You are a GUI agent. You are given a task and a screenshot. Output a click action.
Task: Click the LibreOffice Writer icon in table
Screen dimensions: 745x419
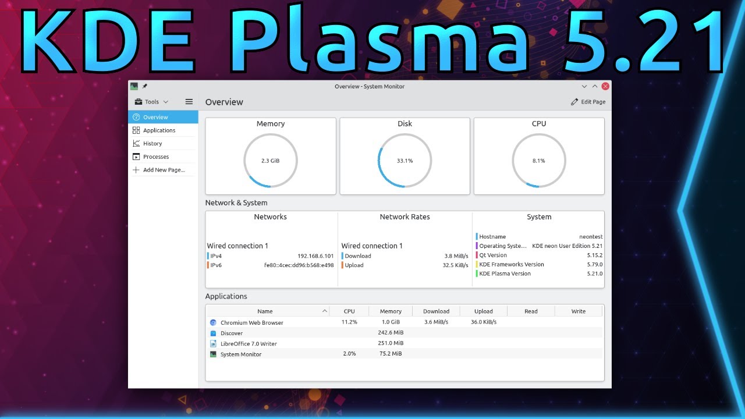point(213,343)
